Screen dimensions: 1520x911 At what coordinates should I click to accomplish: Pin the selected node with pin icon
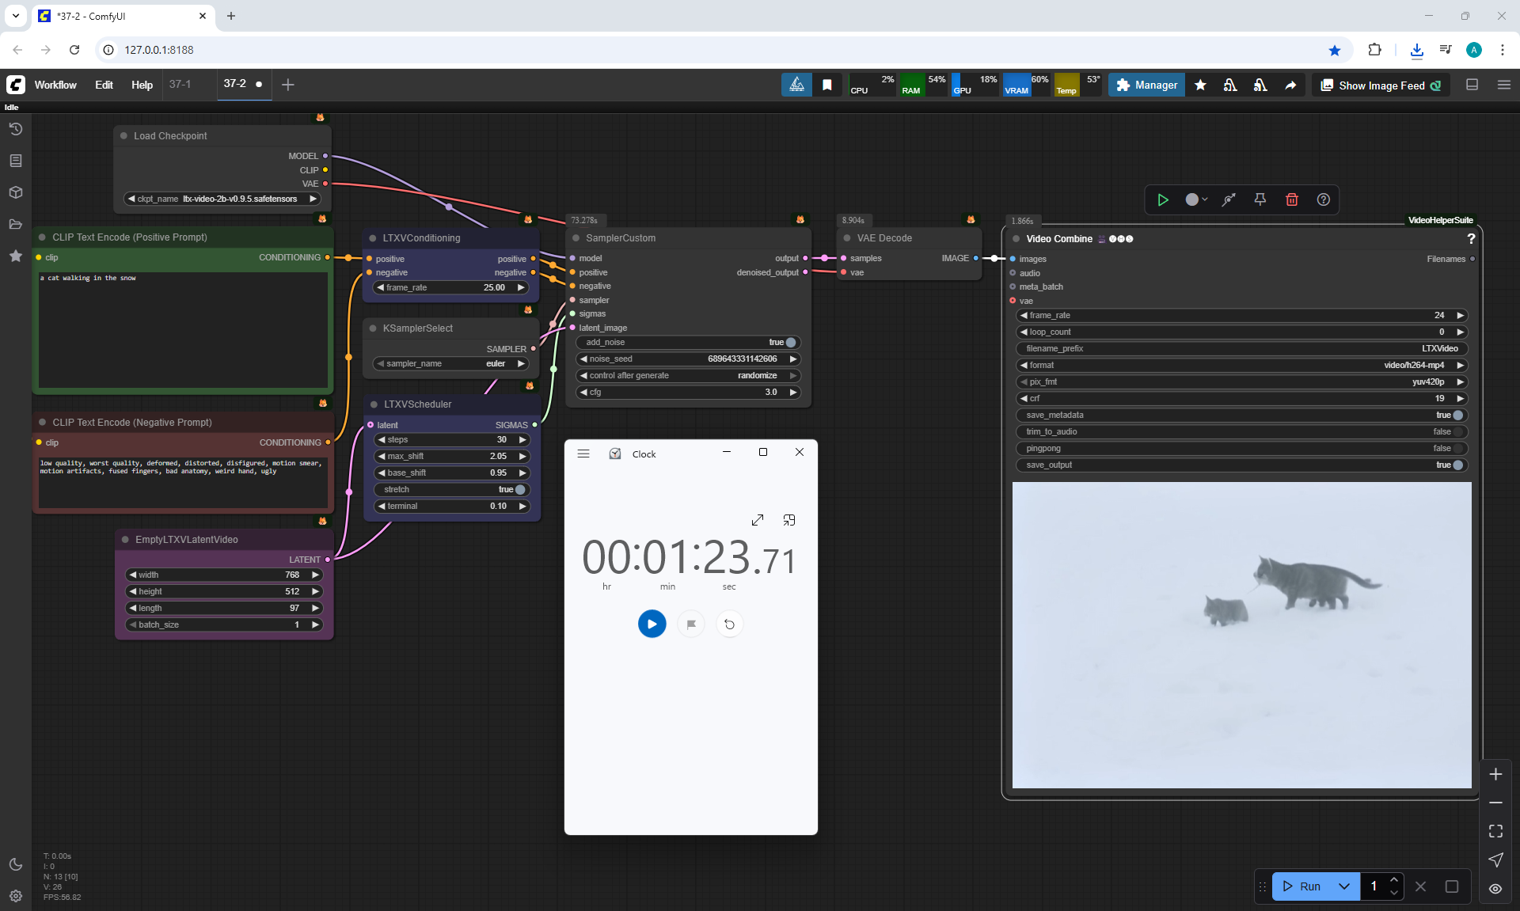[x=1260, y=199]
